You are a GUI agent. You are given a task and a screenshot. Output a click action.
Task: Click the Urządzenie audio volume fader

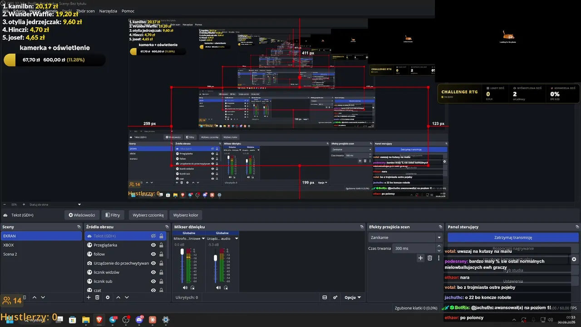coord(216,258)
